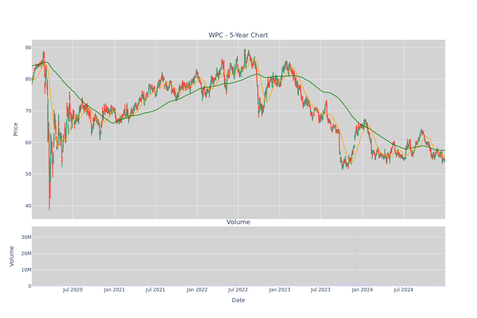The height and width of the screenshot is (318, 477).
Task: Click the "Jan 2023" date tick label
Action: (x=280, y=290)
